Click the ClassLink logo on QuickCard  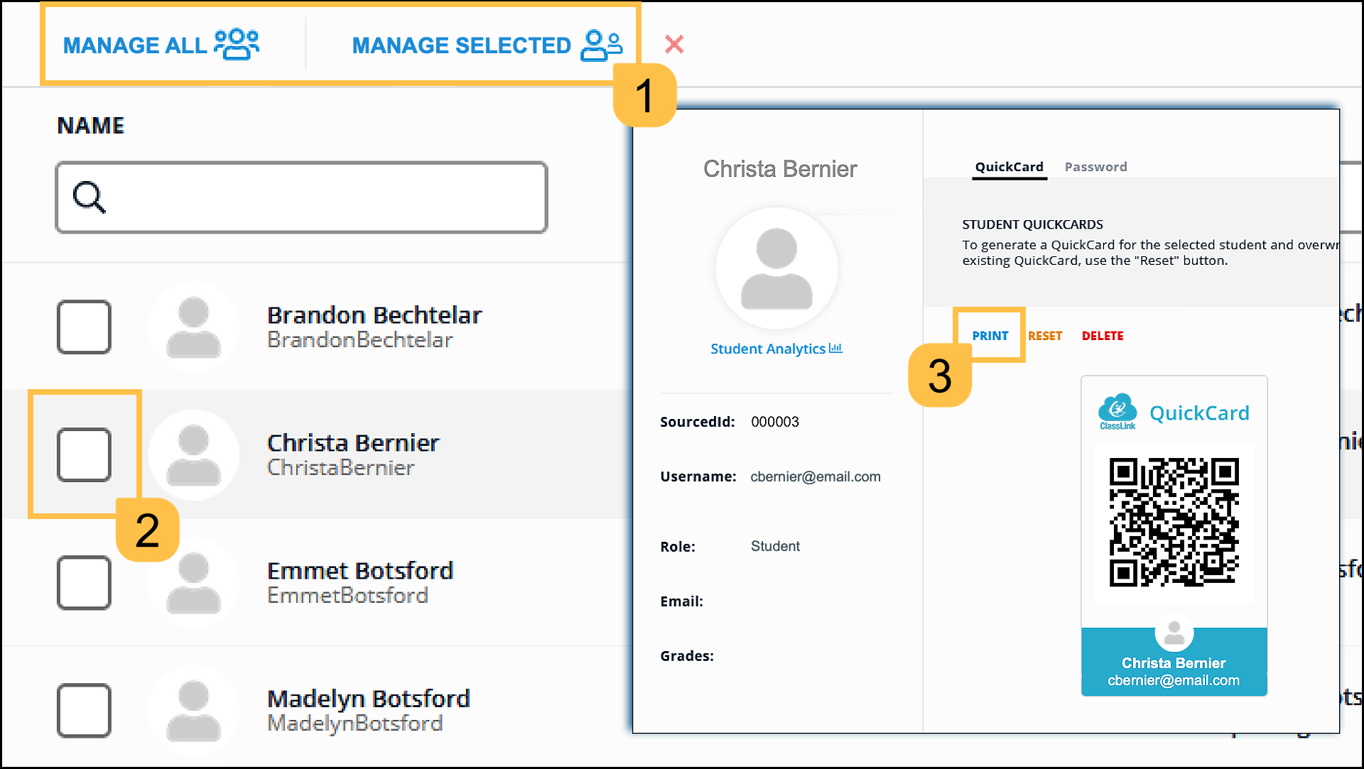click(1117, 412)
